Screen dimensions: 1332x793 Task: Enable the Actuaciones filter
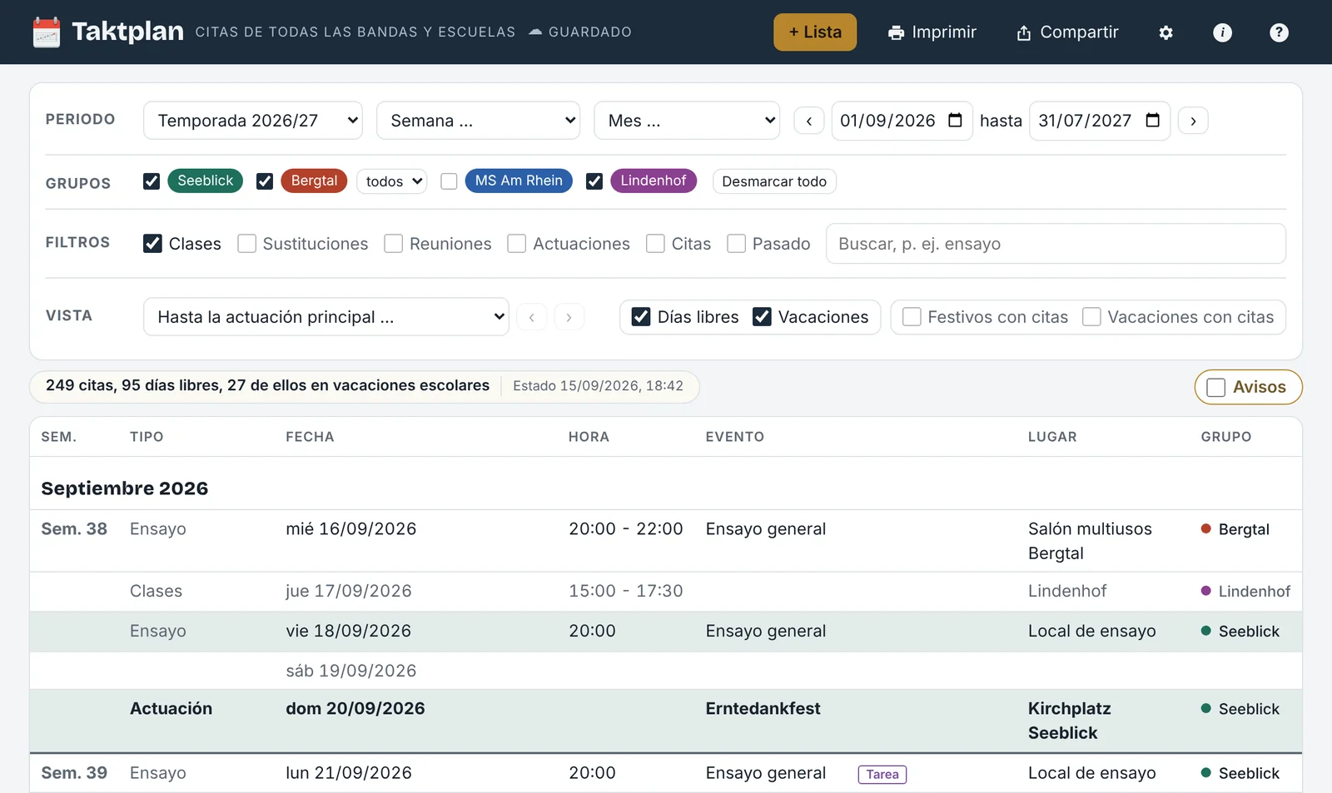[x=516, y=244]
